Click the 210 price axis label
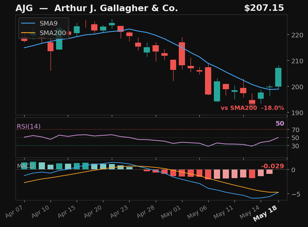308x227 pixels. (x=297, y=61)
